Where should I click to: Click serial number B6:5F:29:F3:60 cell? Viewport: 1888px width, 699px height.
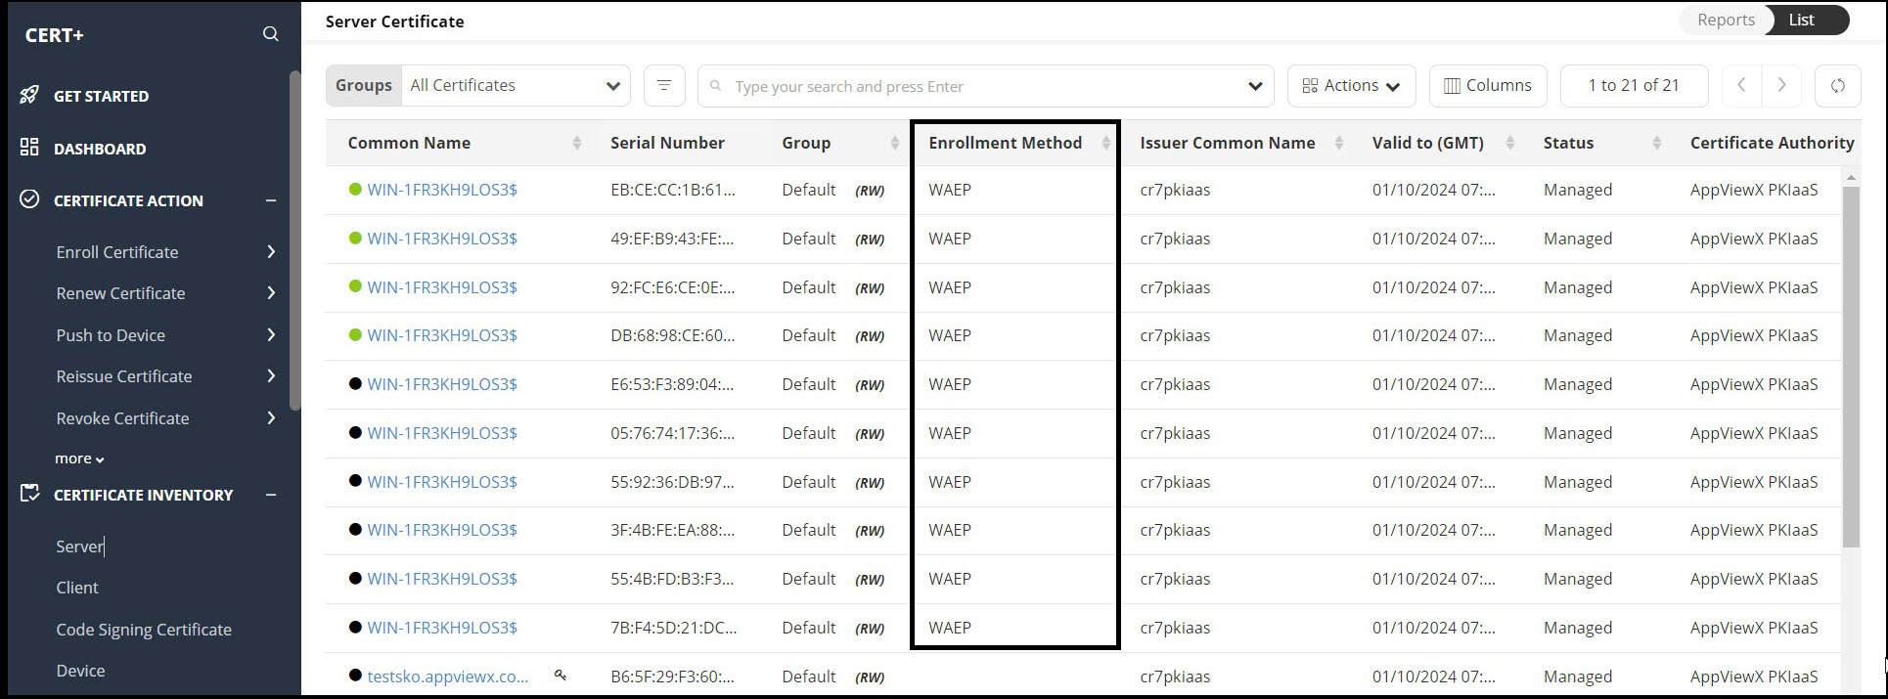(x=672, y=677)
